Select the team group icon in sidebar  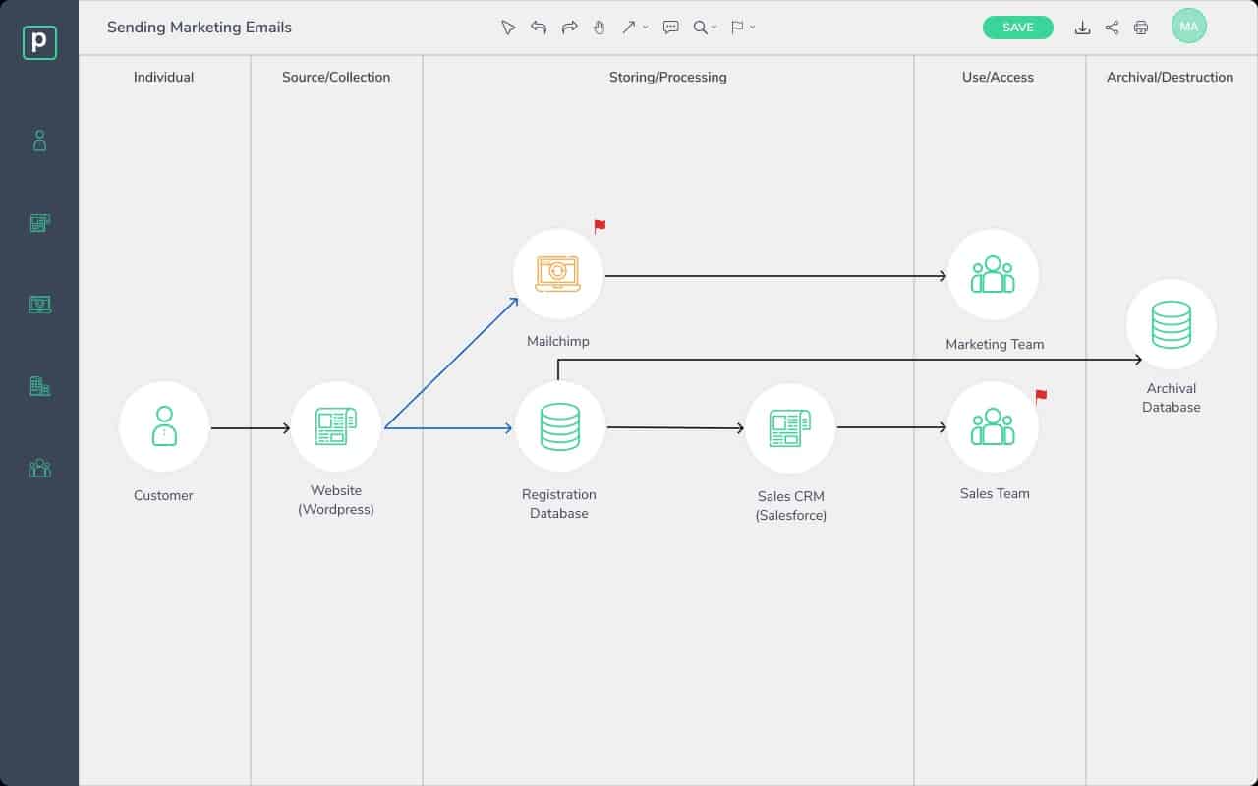pos(39,468)
